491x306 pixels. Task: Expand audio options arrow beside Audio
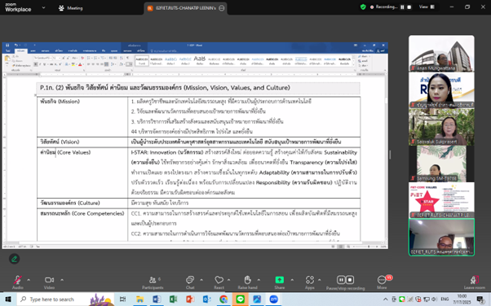pyautogui.click(x=29, y=280)
